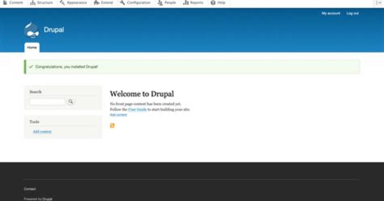The width and height of the screenshot is (384, 201).
Task: Click the Log out link
Action: tap(353, 13)
